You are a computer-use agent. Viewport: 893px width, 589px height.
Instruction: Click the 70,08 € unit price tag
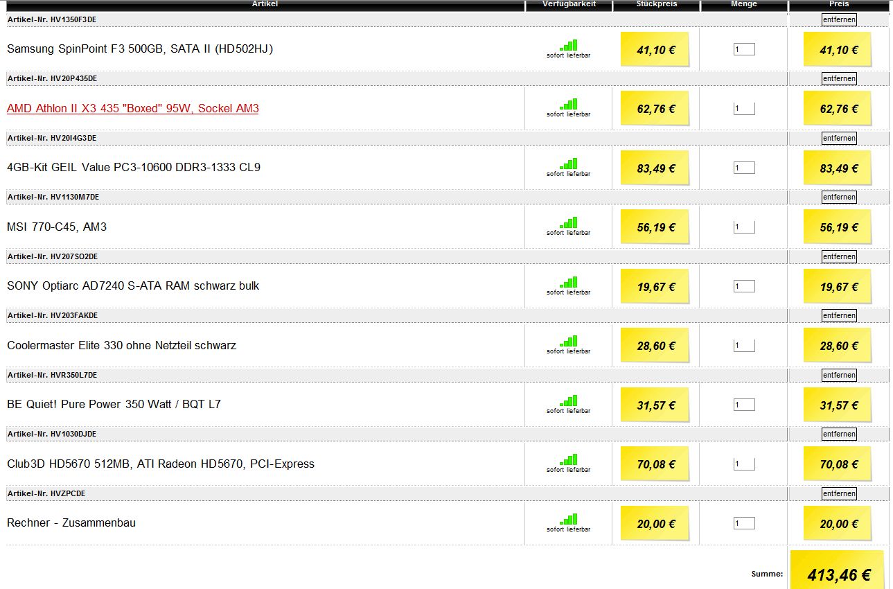coord(655,464)
